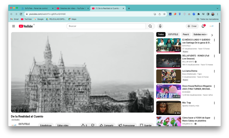Screen dimensions: 229x138
Task: Reload the page
Action: point(21,14)
